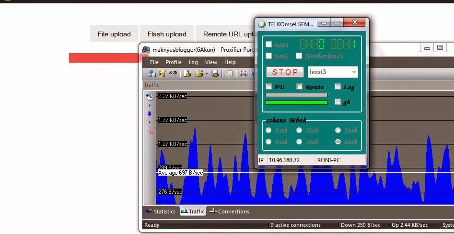Open View menu in Proxifier

pos(211,62)
